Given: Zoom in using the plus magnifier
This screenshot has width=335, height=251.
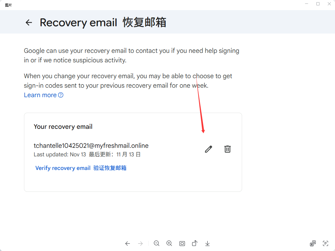Looking at the screenshot, I should [x=169, y=243].
